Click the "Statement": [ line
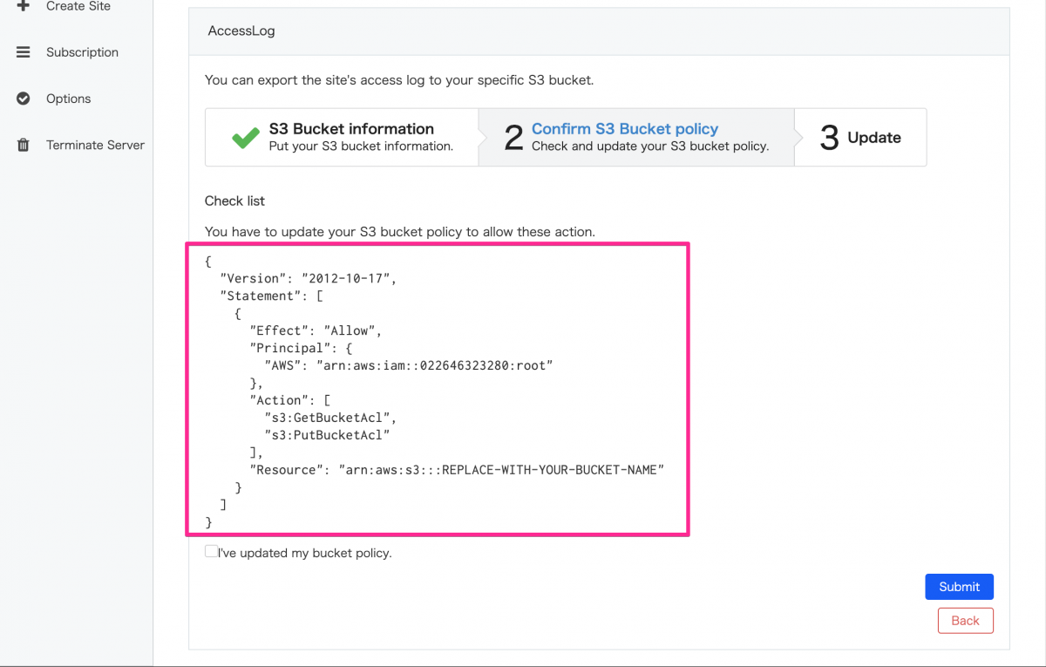Viewport: 1046px width, 667px height. pyautogui.click(x=272, y=296)
